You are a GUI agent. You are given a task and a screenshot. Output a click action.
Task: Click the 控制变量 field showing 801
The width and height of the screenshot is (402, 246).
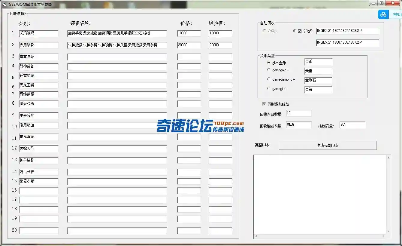click(352, 125)
